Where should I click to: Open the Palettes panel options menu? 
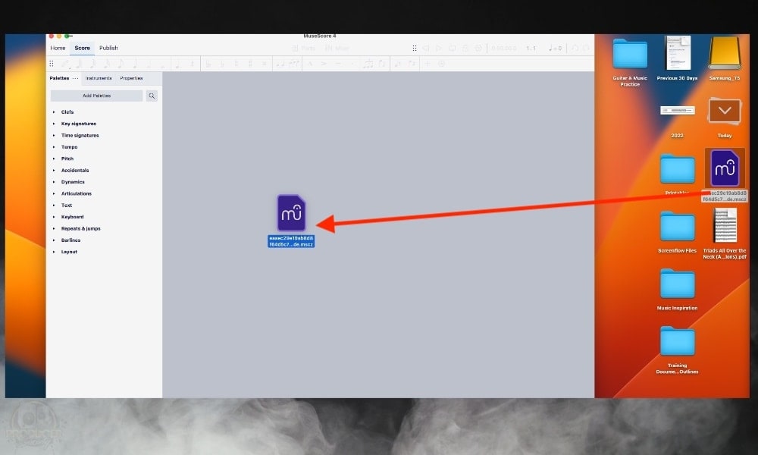pos(75,78)
